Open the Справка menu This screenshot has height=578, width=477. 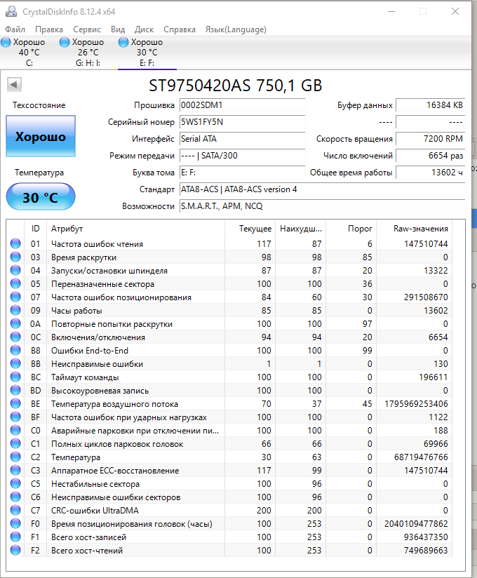(180, 29)
